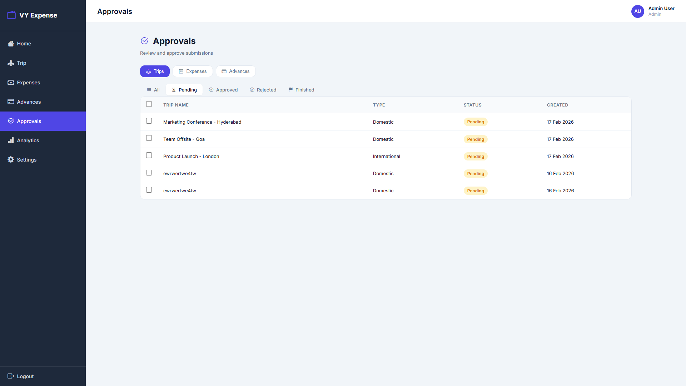
Task: Show only Approved submissions
Action: click(223, 90)
